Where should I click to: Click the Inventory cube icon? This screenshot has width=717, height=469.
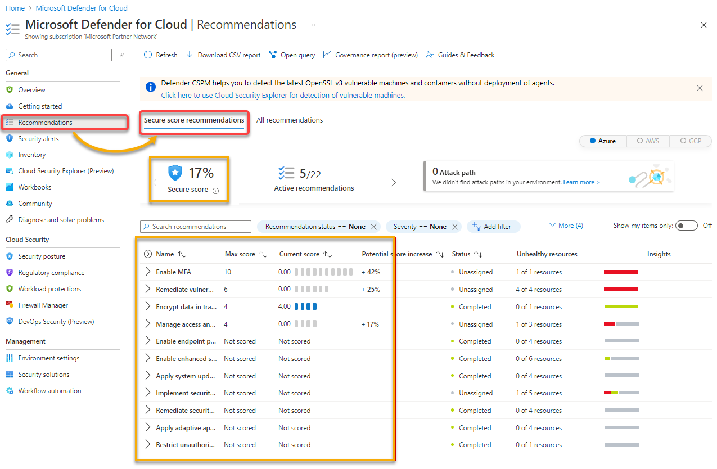point(10,155)
